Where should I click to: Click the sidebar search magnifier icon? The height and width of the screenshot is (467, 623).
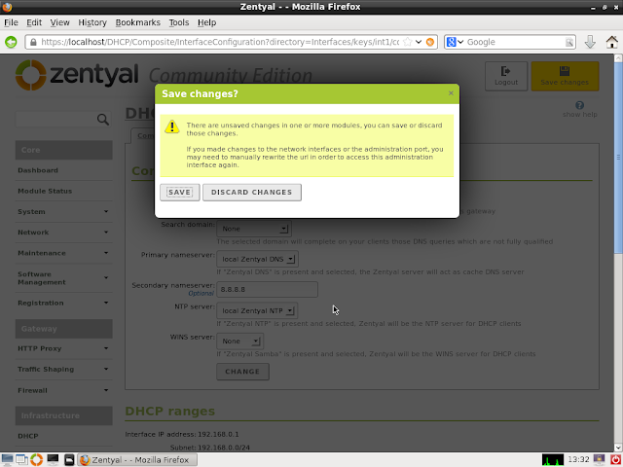tap(103, 119)
